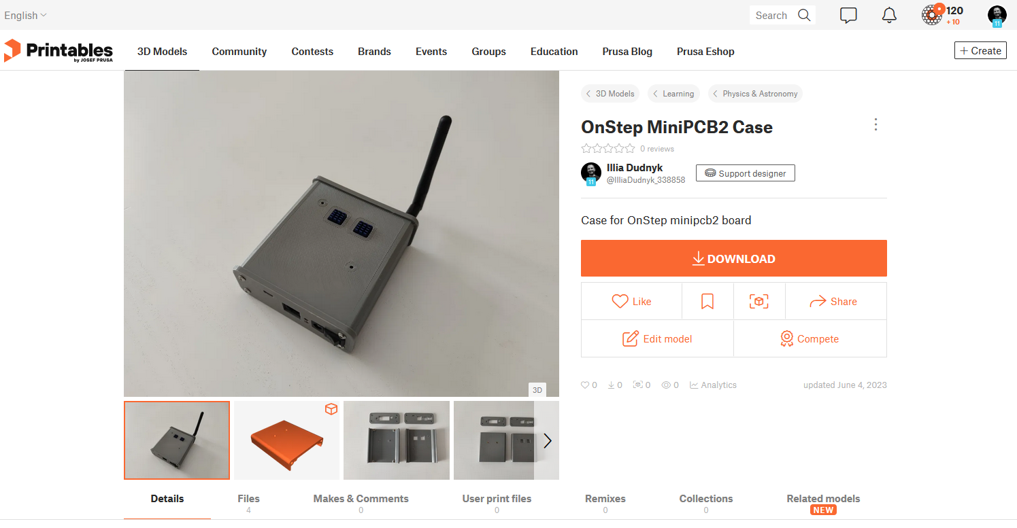
Task: Open the messages chat bubble icon
Action: 848,15
